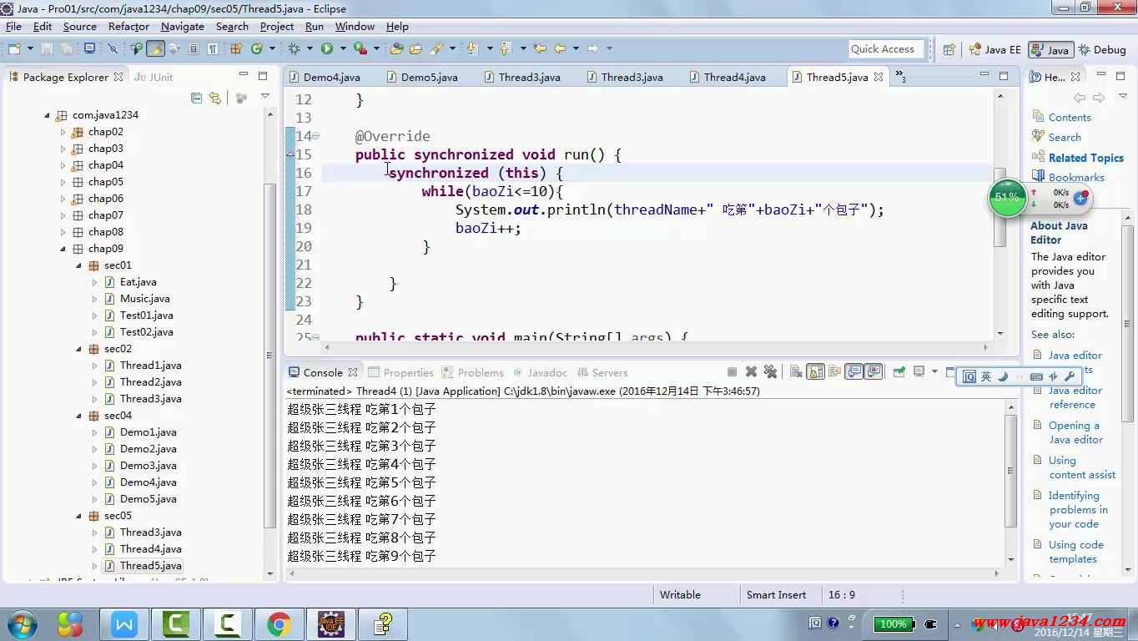1138x641 pixels.
Task: Click the Run Last Tool icon
Action: pyautogui.click(x=360, y=49)
